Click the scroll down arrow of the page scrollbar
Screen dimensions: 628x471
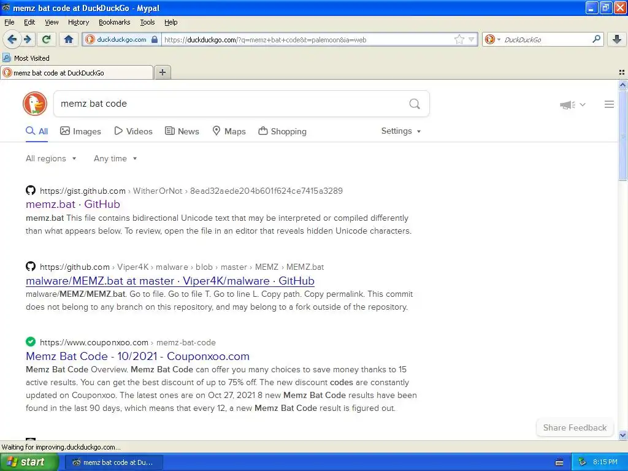click(x=622, y=435)
